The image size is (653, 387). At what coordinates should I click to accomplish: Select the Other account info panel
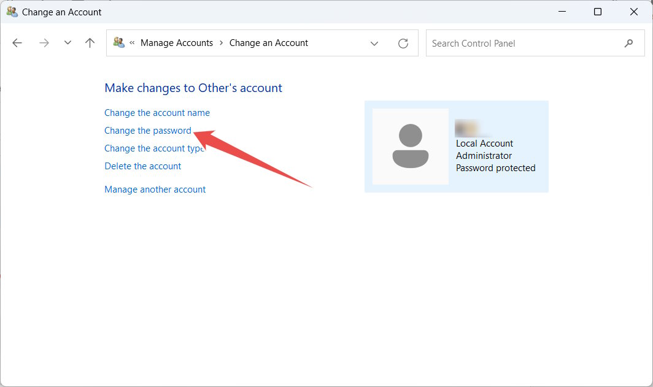pyautogui.click(x=457, y=146)
